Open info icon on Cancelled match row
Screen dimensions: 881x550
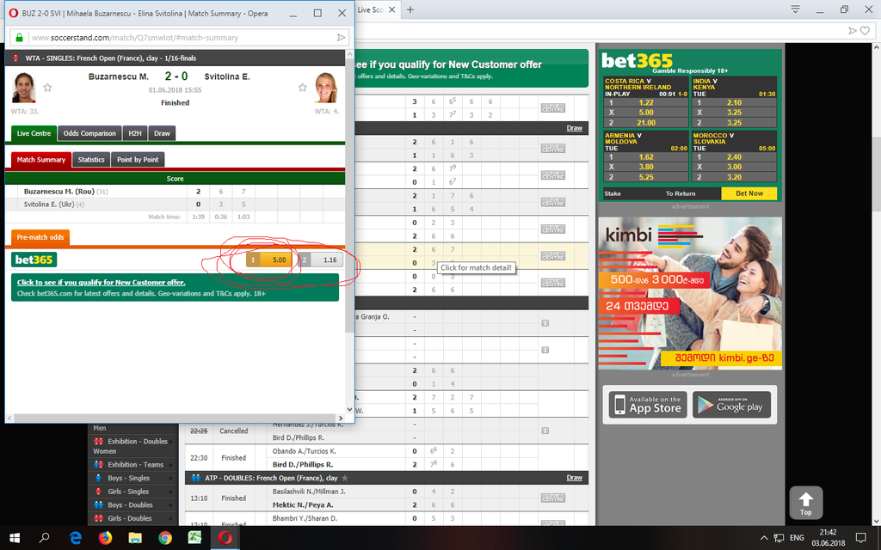coord(545,431)
